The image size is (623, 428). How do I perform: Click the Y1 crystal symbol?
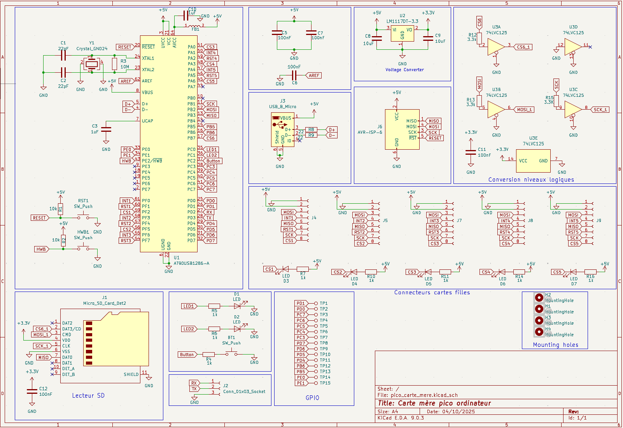(92, 64)
